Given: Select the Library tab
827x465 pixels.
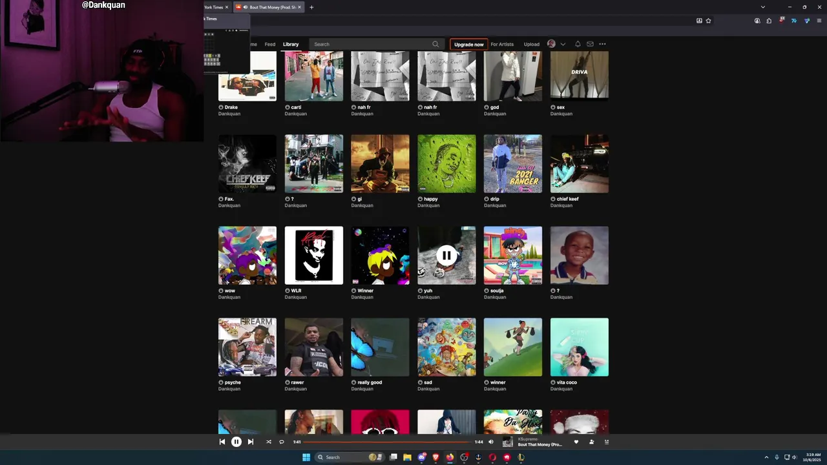Looking at the screenshot, I should click(x=291, y=44).
